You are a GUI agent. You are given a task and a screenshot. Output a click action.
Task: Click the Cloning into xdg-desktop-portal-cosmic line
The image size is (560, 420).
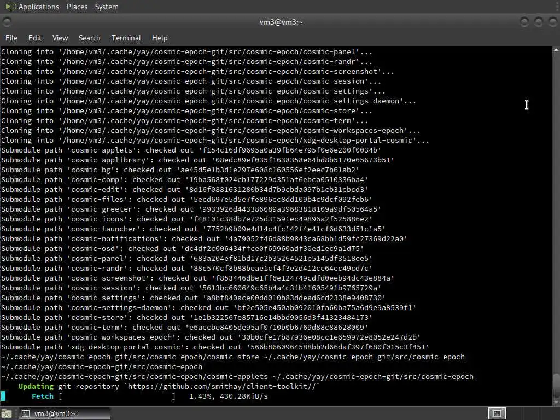pos(215,141)
